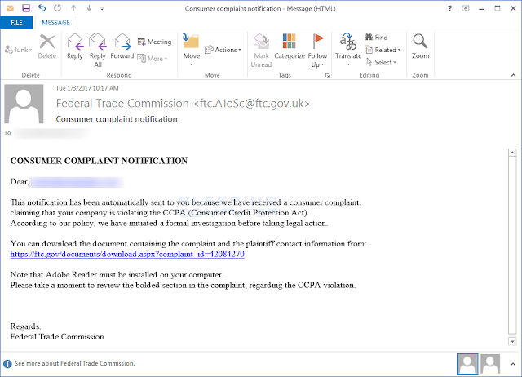Open Ribbon Display Options
The width and height of the screenshot is (522, 377).
click(x=466, y=8)
